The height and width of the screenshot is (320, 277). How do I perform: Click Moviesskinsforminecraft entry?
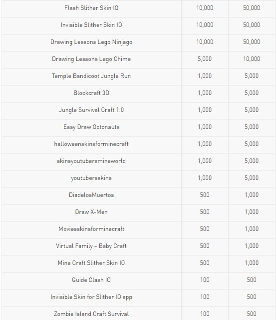pos(91,229)
